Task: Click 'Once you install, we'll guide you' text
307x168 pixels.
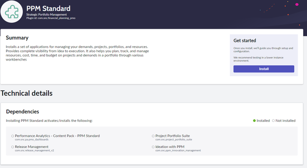Action: (263, 50)
